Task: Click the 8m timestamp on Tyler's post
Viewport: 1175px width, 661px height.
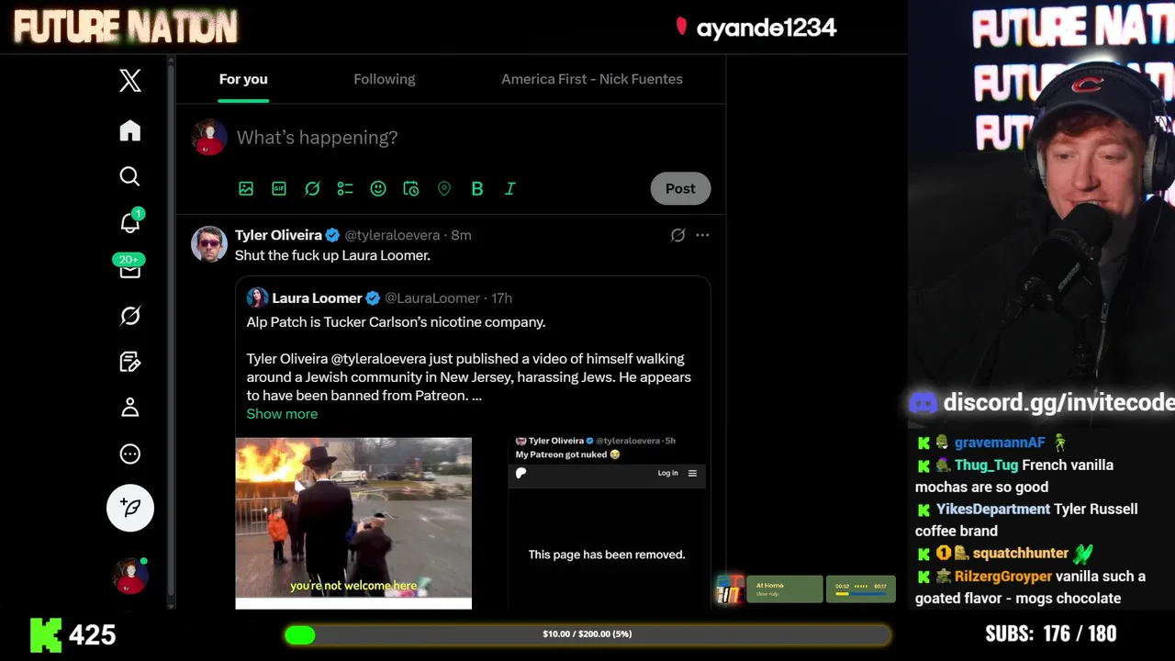Action: click(461, 235)
